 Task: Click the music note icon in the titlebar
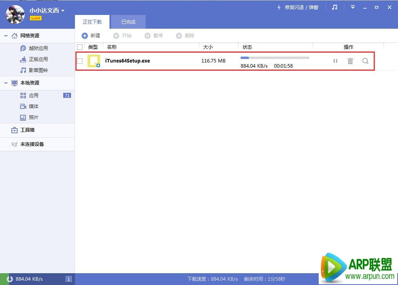click(334, 7)
